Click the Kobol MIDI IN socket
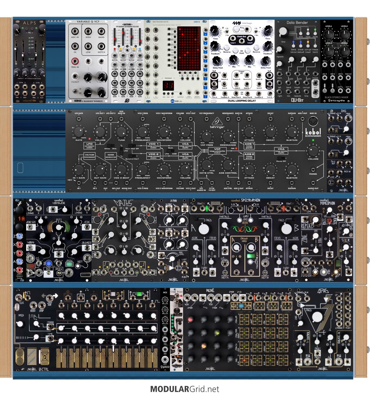The height and width of the screenshot is (396, 370). (313, 121)
